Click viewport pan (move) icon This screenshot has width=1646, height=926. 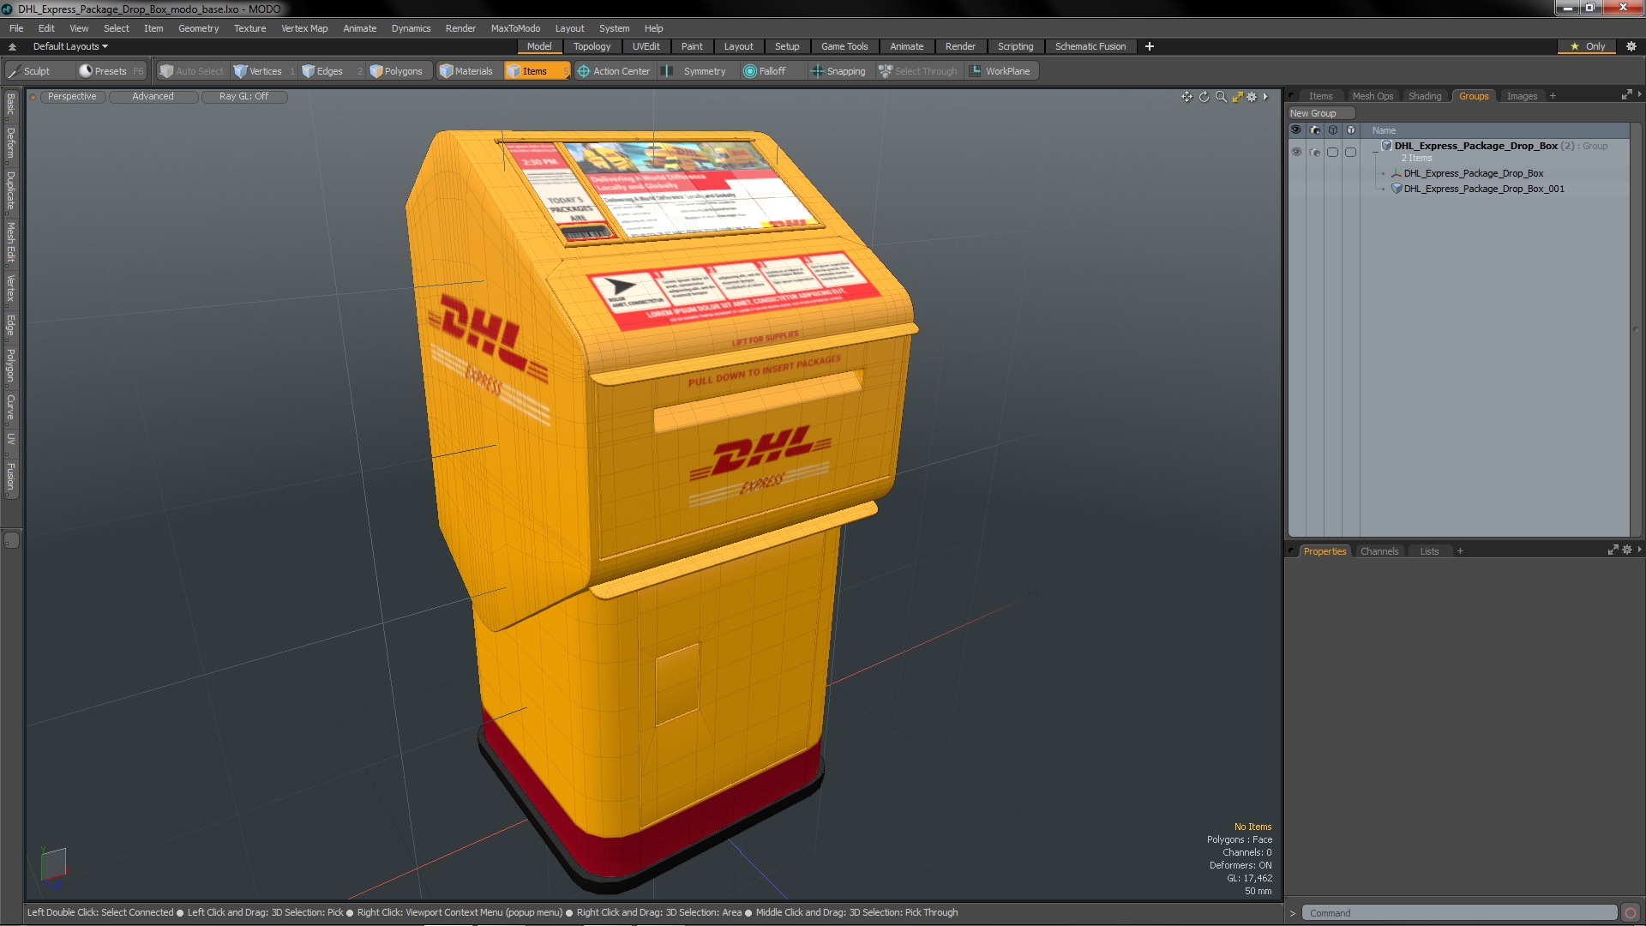tap(1186, 97)
